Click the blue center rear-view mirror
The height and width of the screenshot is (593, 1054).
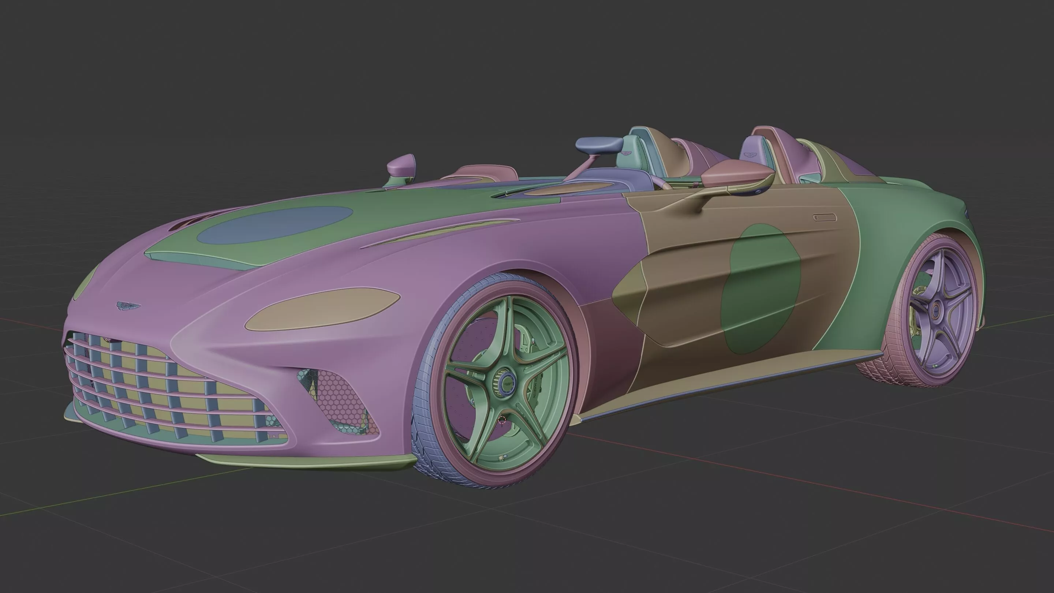point(599,145)
